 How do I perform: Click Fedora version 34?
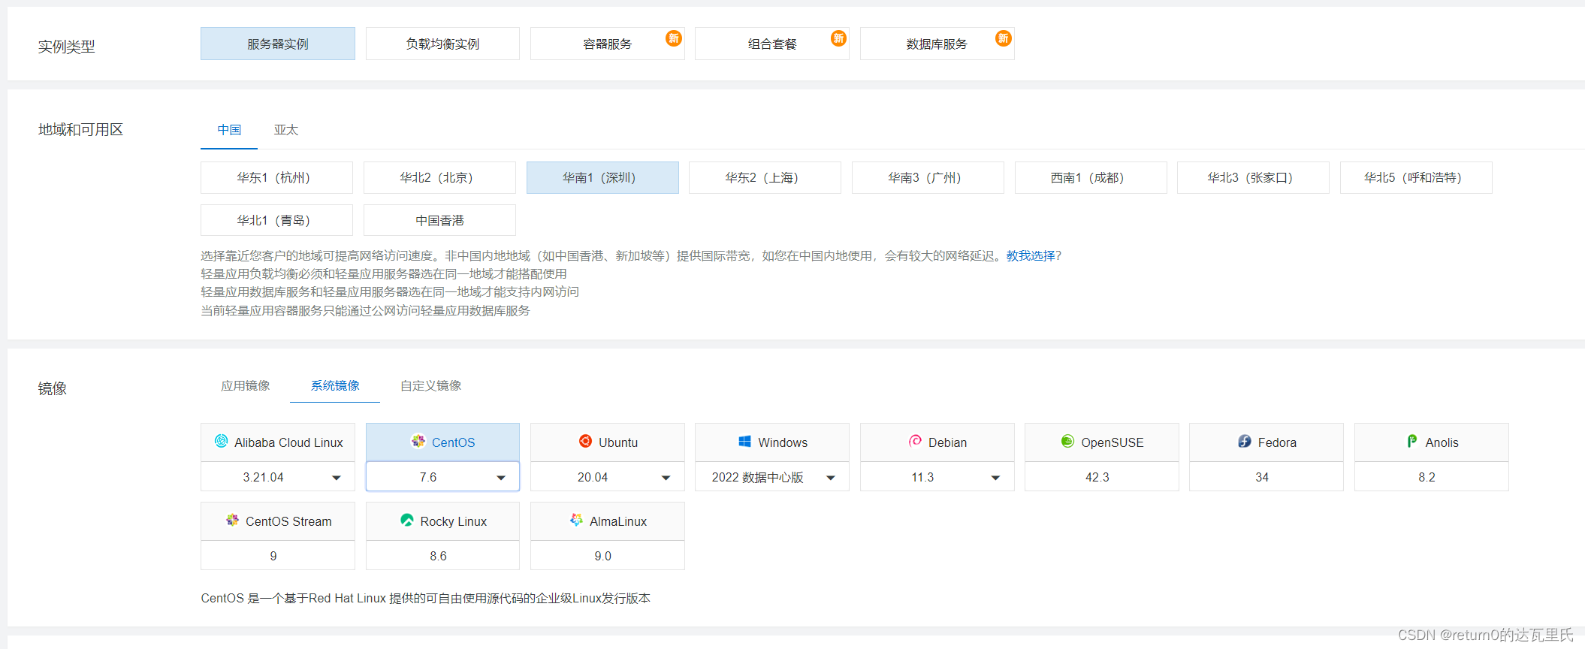click(1266, 477)
